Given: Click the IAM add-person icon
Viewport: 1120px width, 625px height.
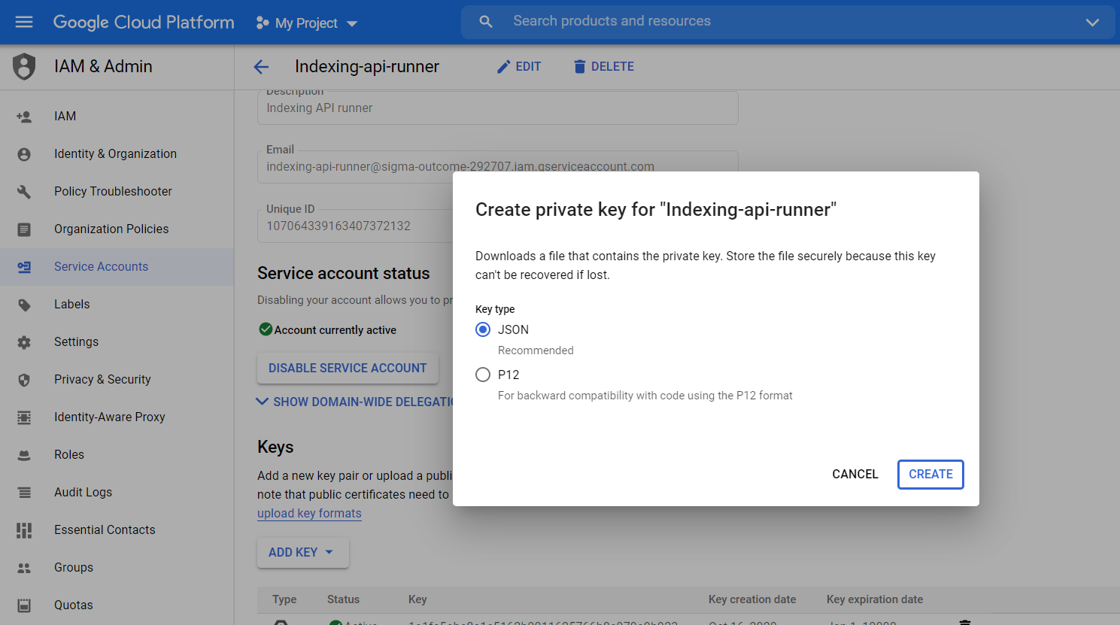Looking at the screenshot, I should [x=24, y=117].
